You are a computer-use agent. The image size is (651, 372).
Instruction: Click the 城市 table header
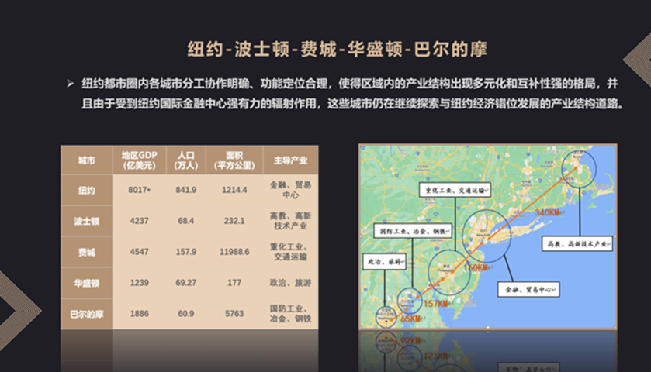[87, 160]
